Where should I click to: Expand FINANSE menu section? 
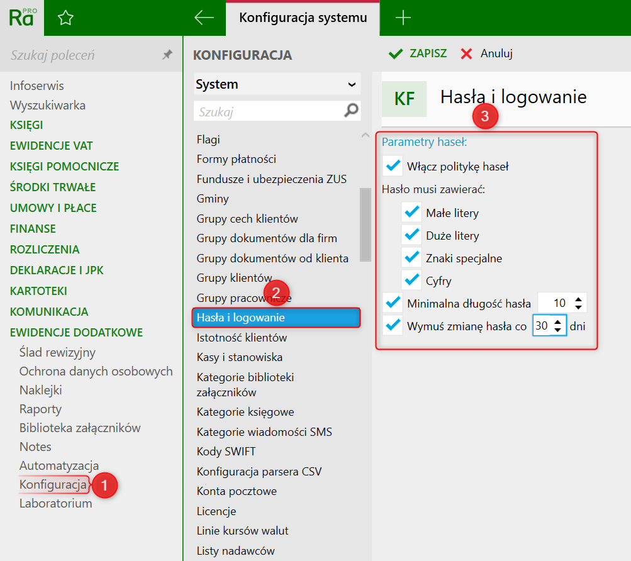coord(33,228)
